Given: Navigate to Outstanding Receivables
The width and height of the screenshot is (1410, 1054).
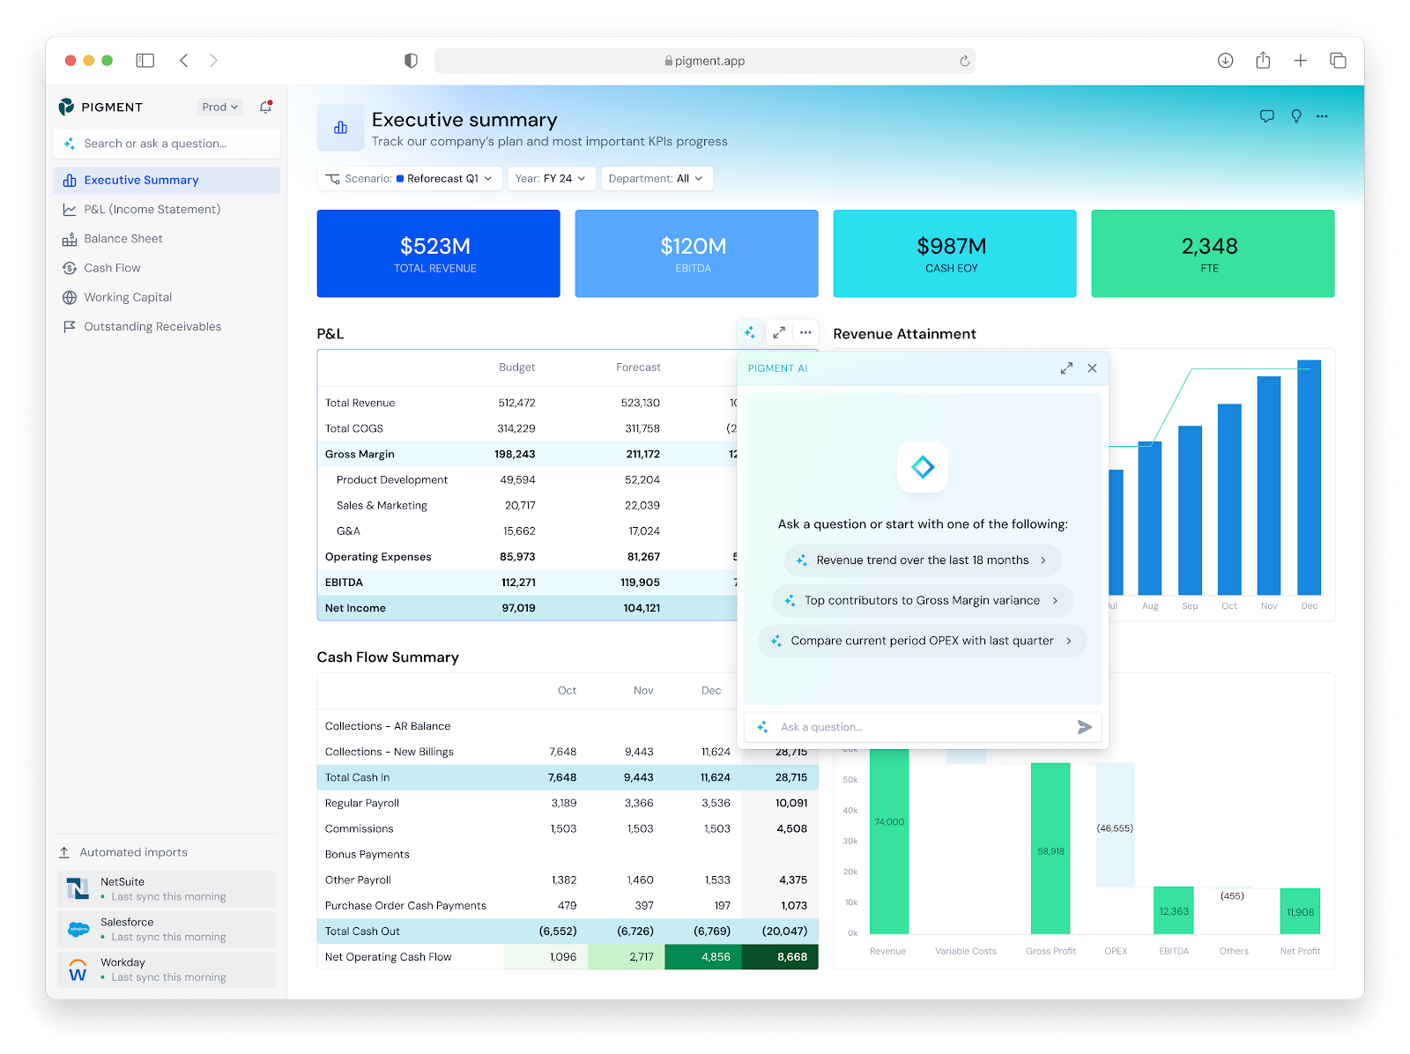Looking at the screenshot, I should pyautogui.click(x=152, y=326).
